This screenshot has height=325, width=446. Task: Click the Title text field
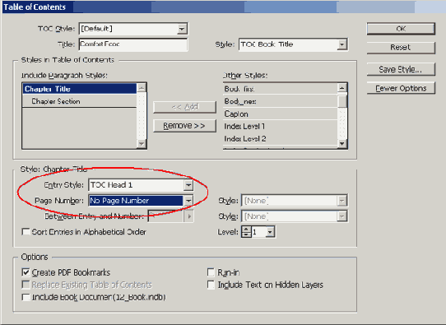click(133, 44)
